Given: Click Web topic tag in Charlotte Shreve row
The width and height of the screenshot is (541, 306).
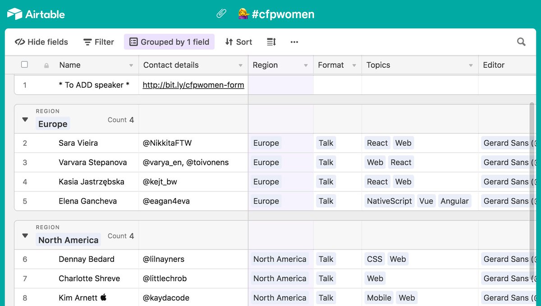Looking at the screenshot, I should [x=375, y=278].
